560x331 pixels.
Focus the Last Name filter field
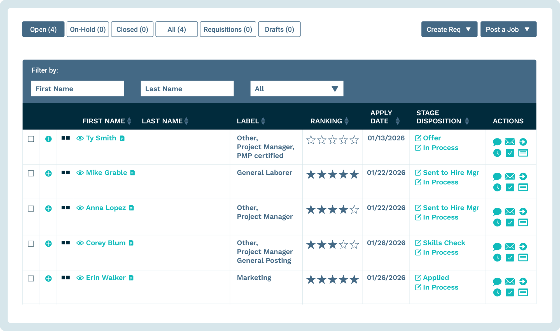click(187, 89)
